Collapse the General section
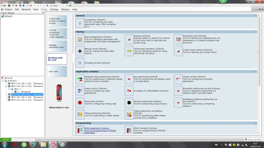Screen dimensions: 264x148 click(256, 16)
